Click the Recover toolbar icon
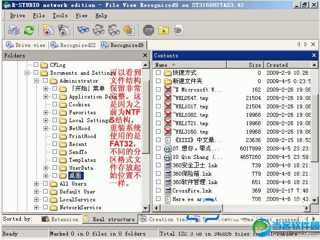This screenshot has width=320, height=240. click(x=49, y=30)
